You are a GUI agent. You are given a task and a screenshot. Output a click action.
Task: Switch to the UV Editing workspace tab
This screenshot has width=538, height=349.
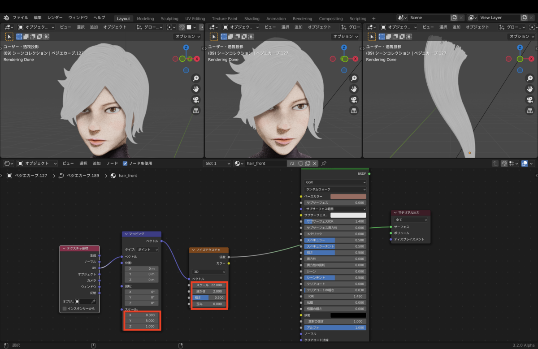click(x=195, y=19)
